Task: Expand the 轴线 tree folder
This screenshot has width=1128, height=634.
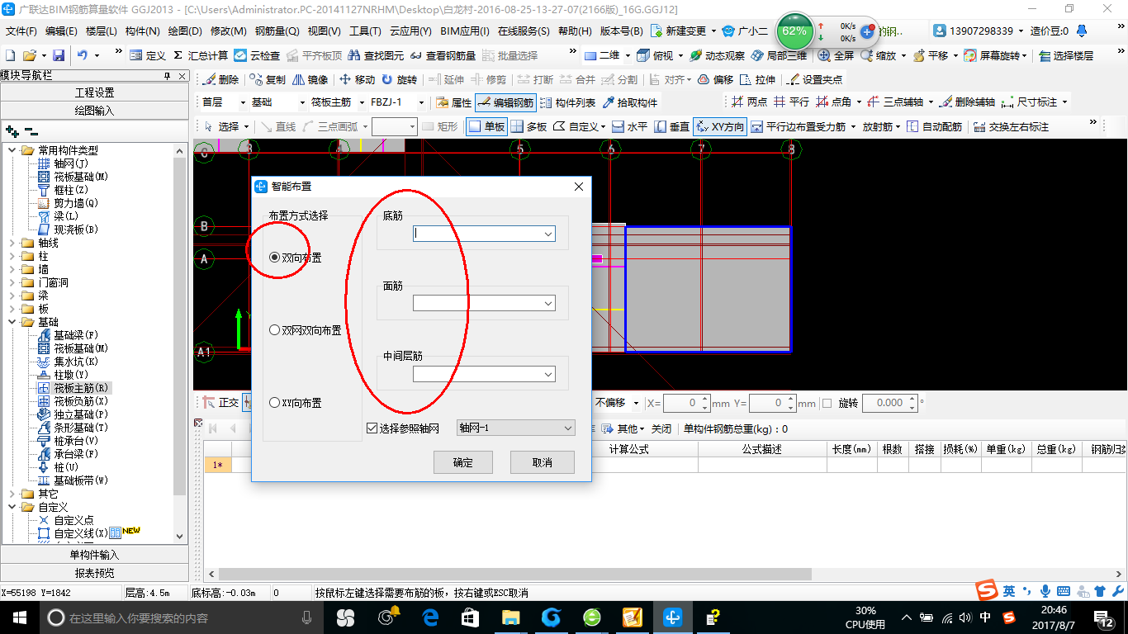Action: [12, 243]
